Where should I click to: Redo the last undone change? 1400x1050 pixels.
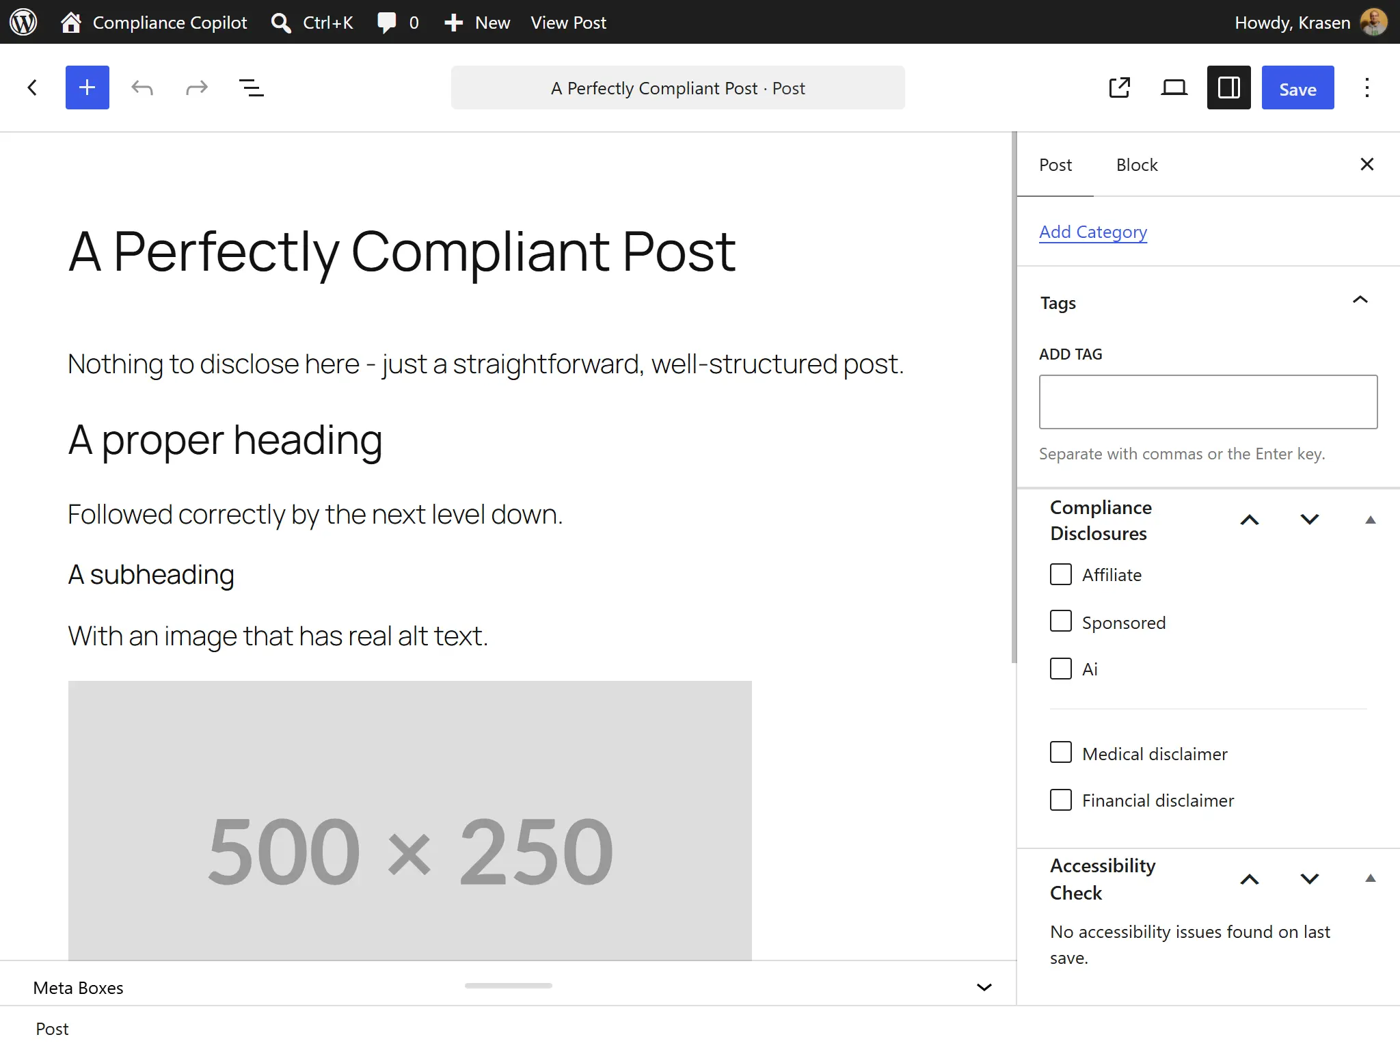196,87
